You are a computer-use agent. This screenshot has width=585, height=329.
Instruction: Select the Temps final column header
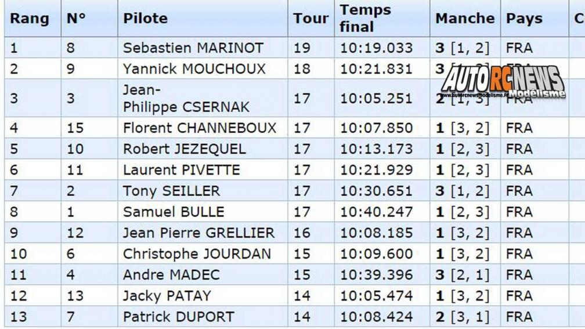365,19
